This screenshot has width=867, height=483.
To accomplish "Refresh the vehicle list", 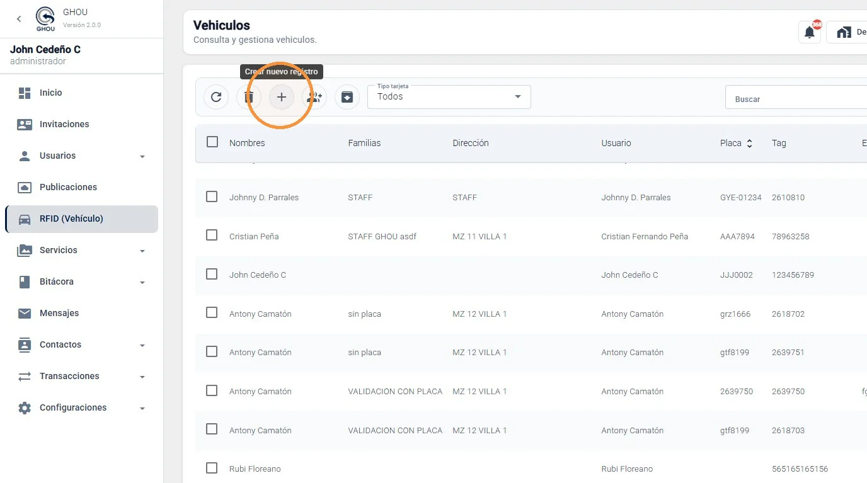I will (x=216, y=97).
